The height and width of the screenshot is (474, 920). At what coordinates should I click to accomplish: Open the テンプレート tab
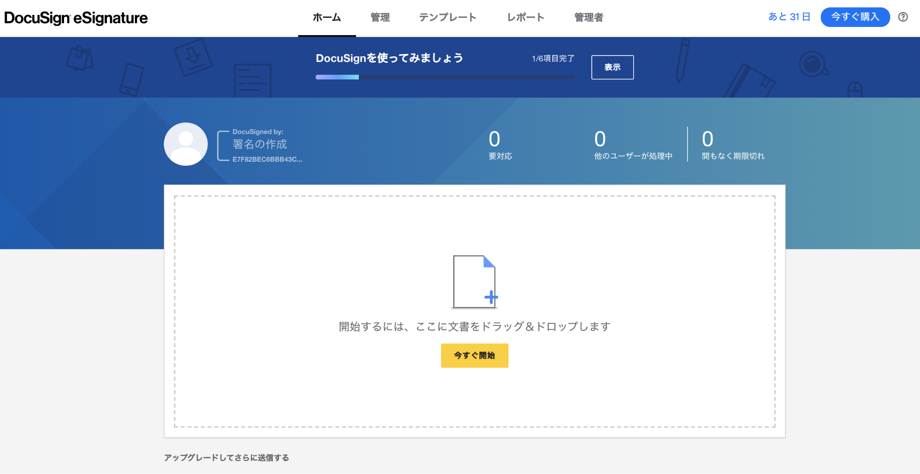(x=448, y=17)
